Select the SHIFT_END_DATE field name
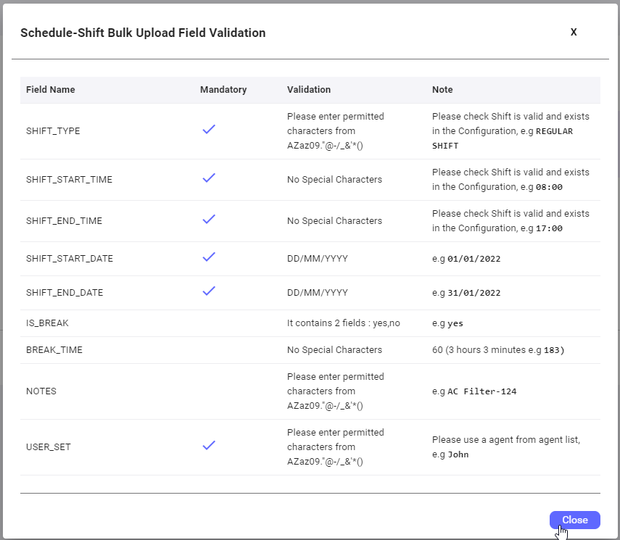Image resolution: width=620 pixels, height=540 pixels. (x=65, y=293)
